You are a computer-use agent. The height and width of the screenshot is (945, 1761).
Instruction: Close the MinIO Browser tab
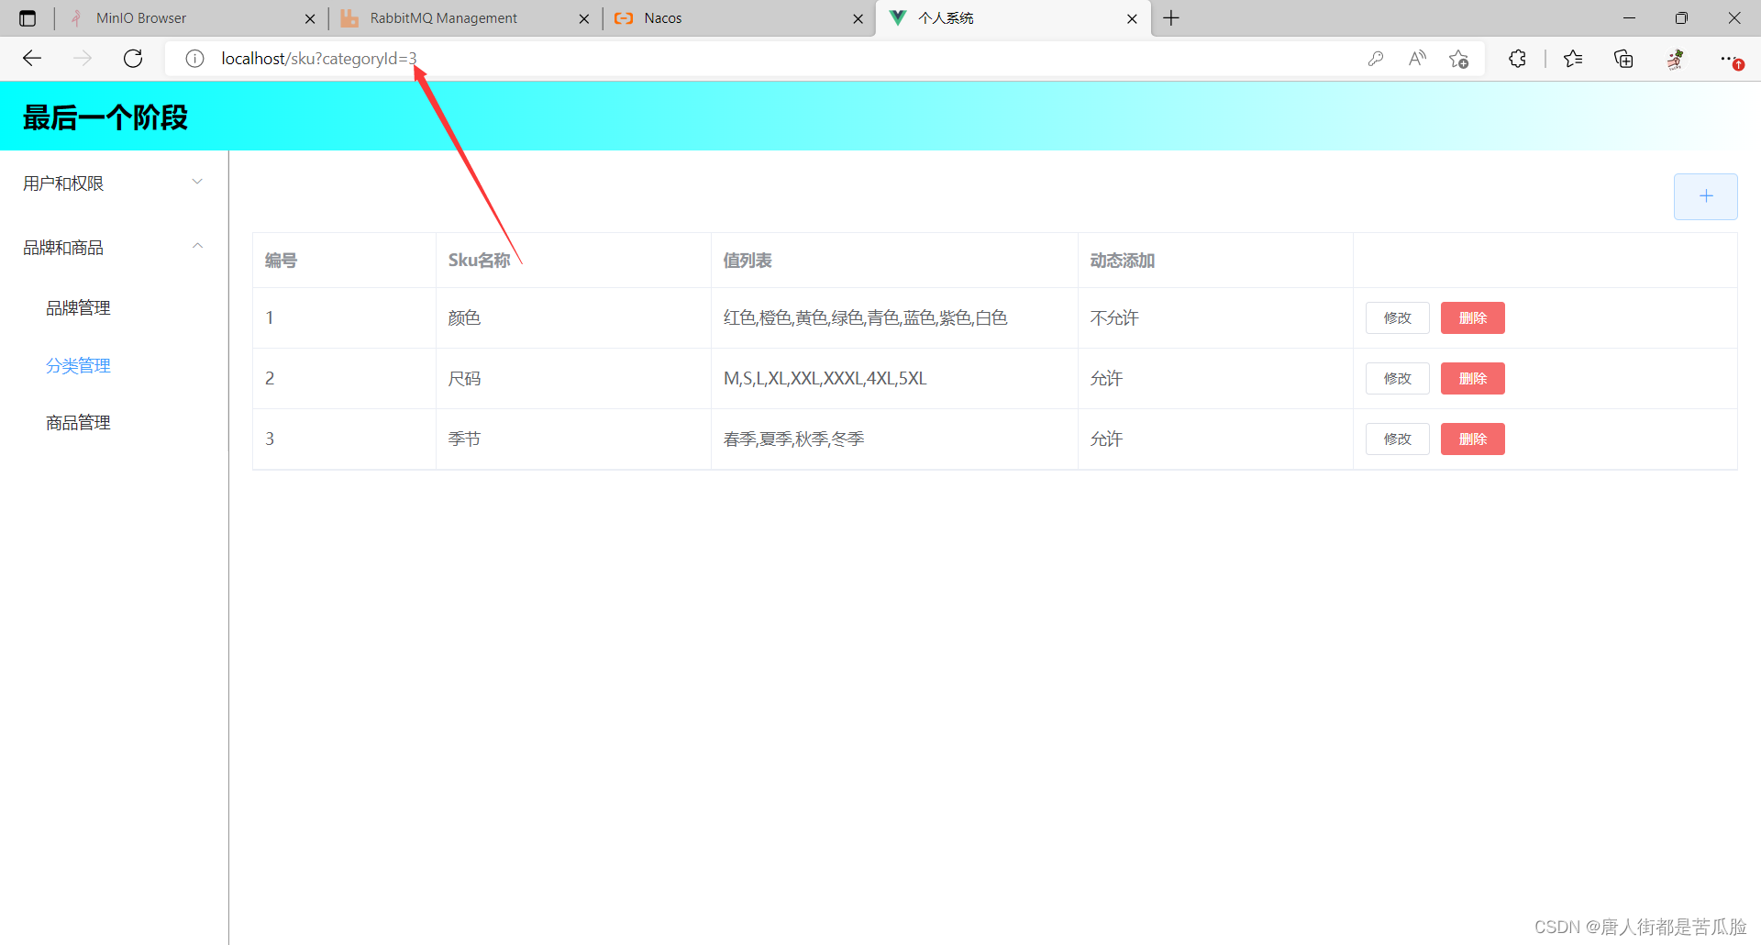coord(310,18)
